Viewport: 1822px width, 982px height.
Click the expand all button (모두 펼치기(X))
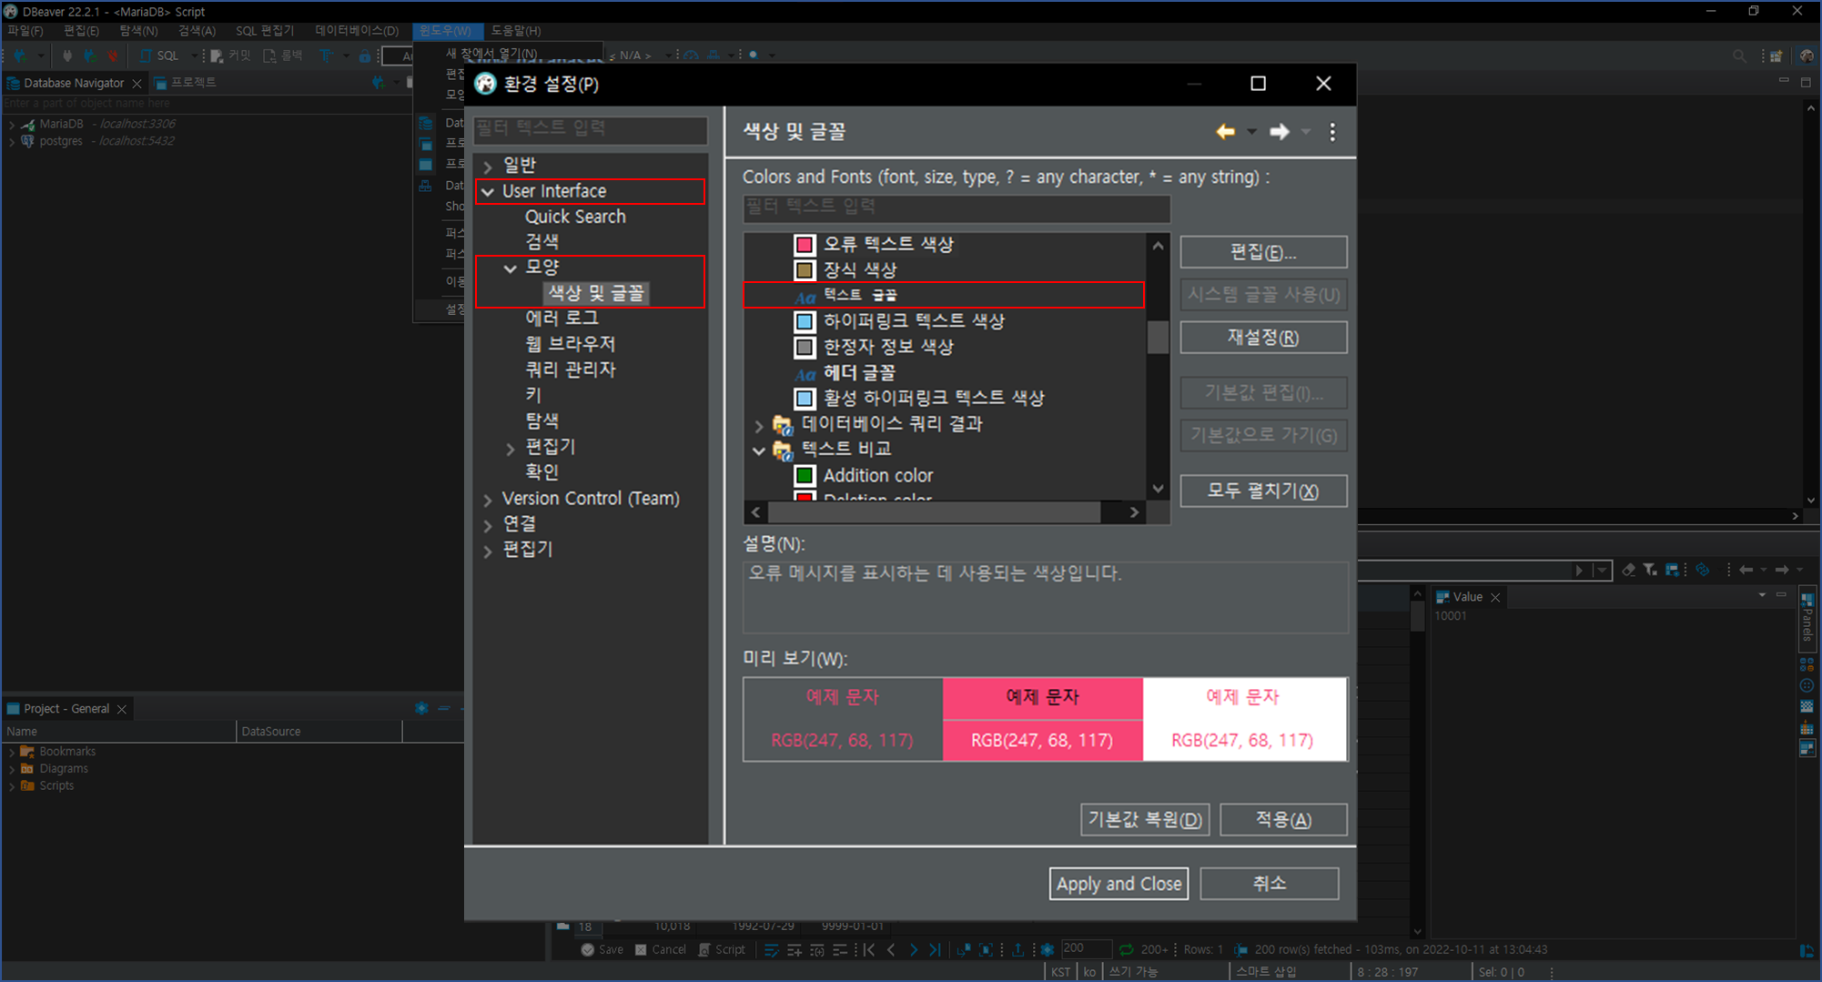point(1263,491)
